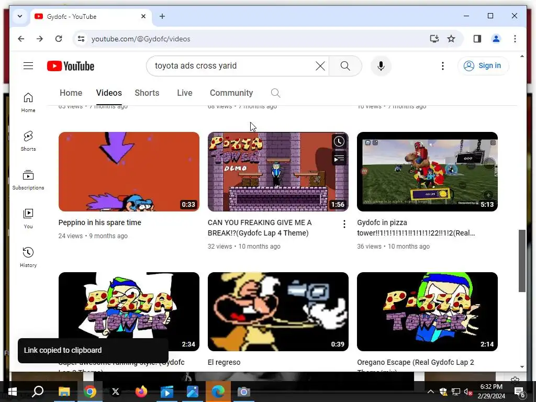The height and width of the screenshot is (402, 536).
Task: Clear the search box text
Action: (320, 65)
